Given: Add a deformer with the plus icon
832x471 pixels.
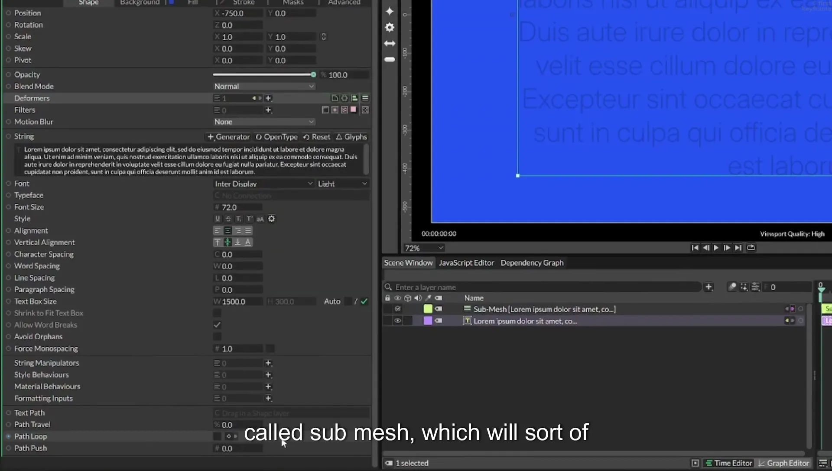Looking at the screenshot, I should coord(268,98).
